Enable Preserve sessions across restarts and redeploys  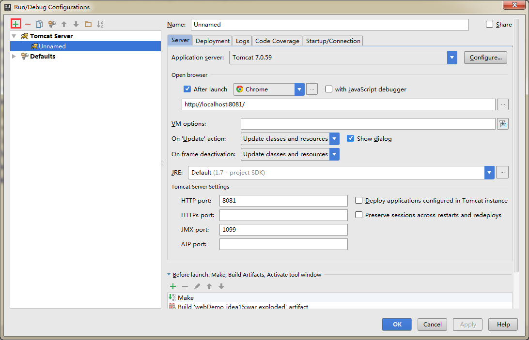click(x=358, y=215)
